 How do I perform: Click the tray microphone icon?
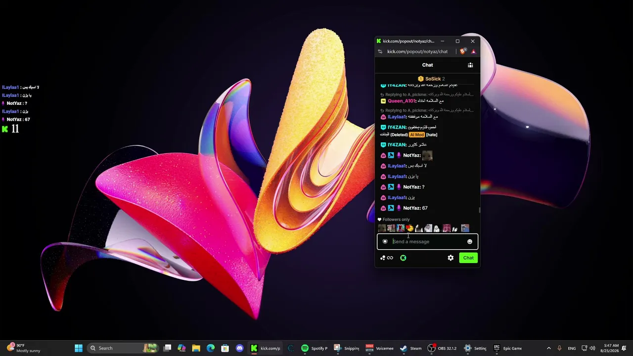[x=559, y=348]
